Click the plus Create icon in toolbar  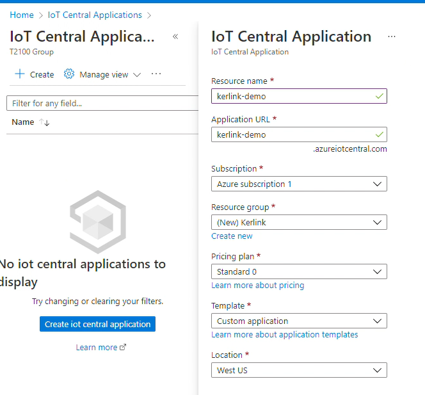20,74
